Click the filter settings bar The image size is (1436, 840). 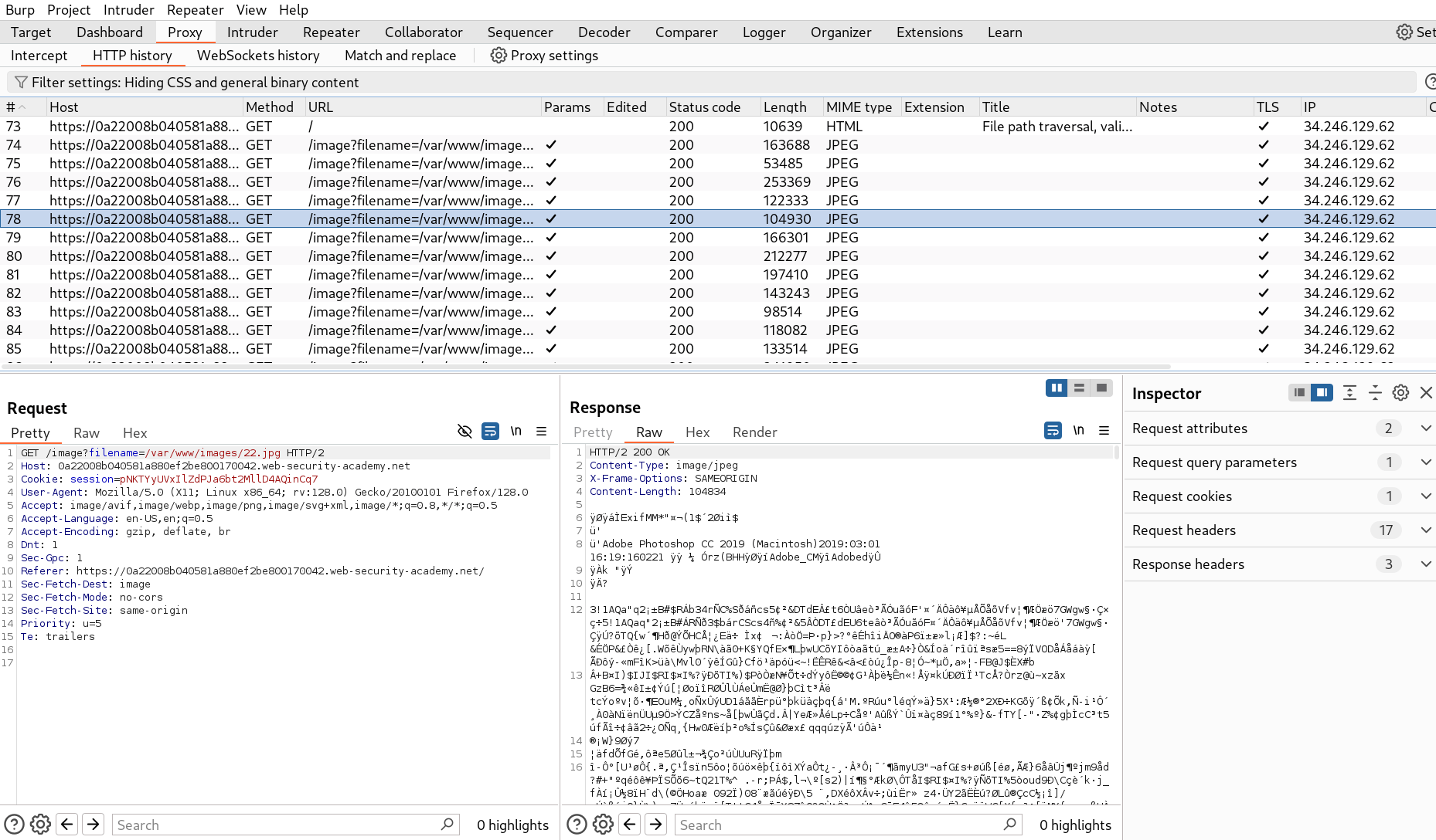coord(712,83)
